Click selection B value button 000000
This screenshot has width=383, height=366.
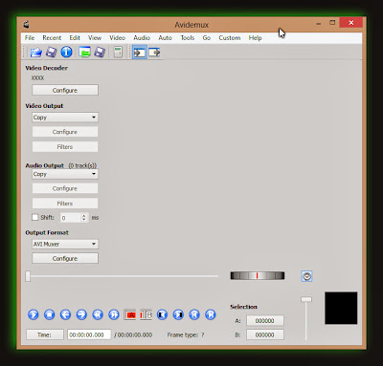pos(265,334)
